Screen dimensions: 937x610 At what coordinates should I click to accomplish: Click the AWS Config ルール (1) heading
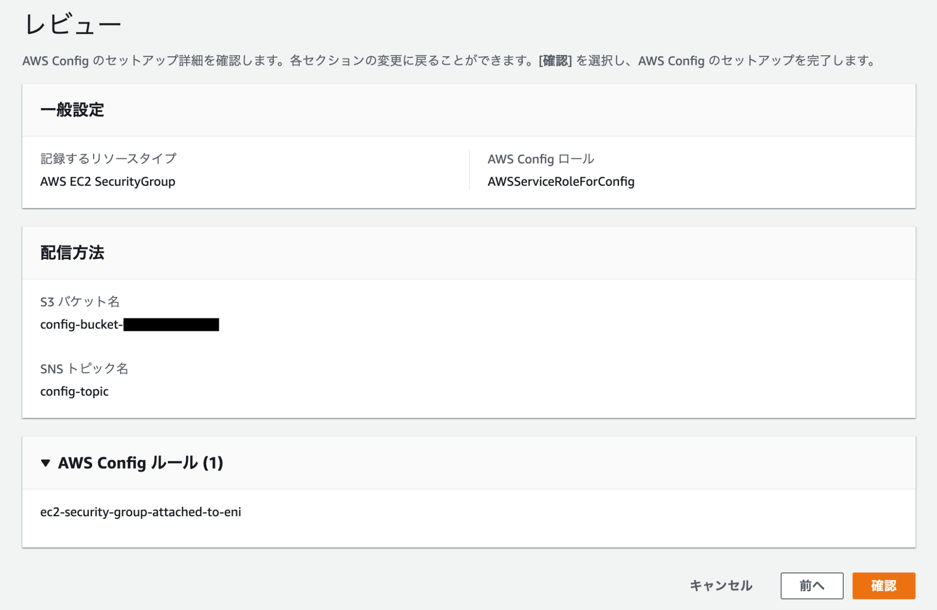point(140,463)
